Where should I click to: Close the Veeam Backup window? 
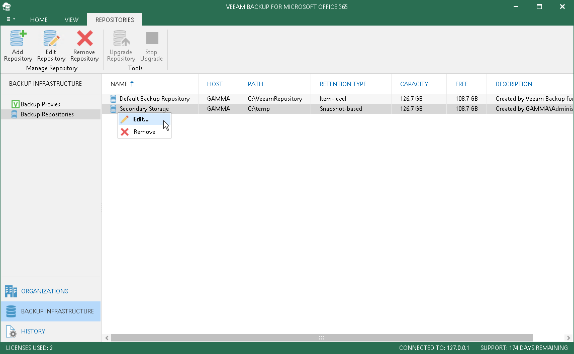[562, 7]
